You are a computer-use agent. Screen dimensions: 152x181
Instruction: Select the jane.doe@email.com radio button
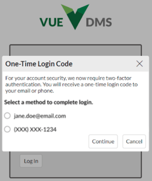7,116
